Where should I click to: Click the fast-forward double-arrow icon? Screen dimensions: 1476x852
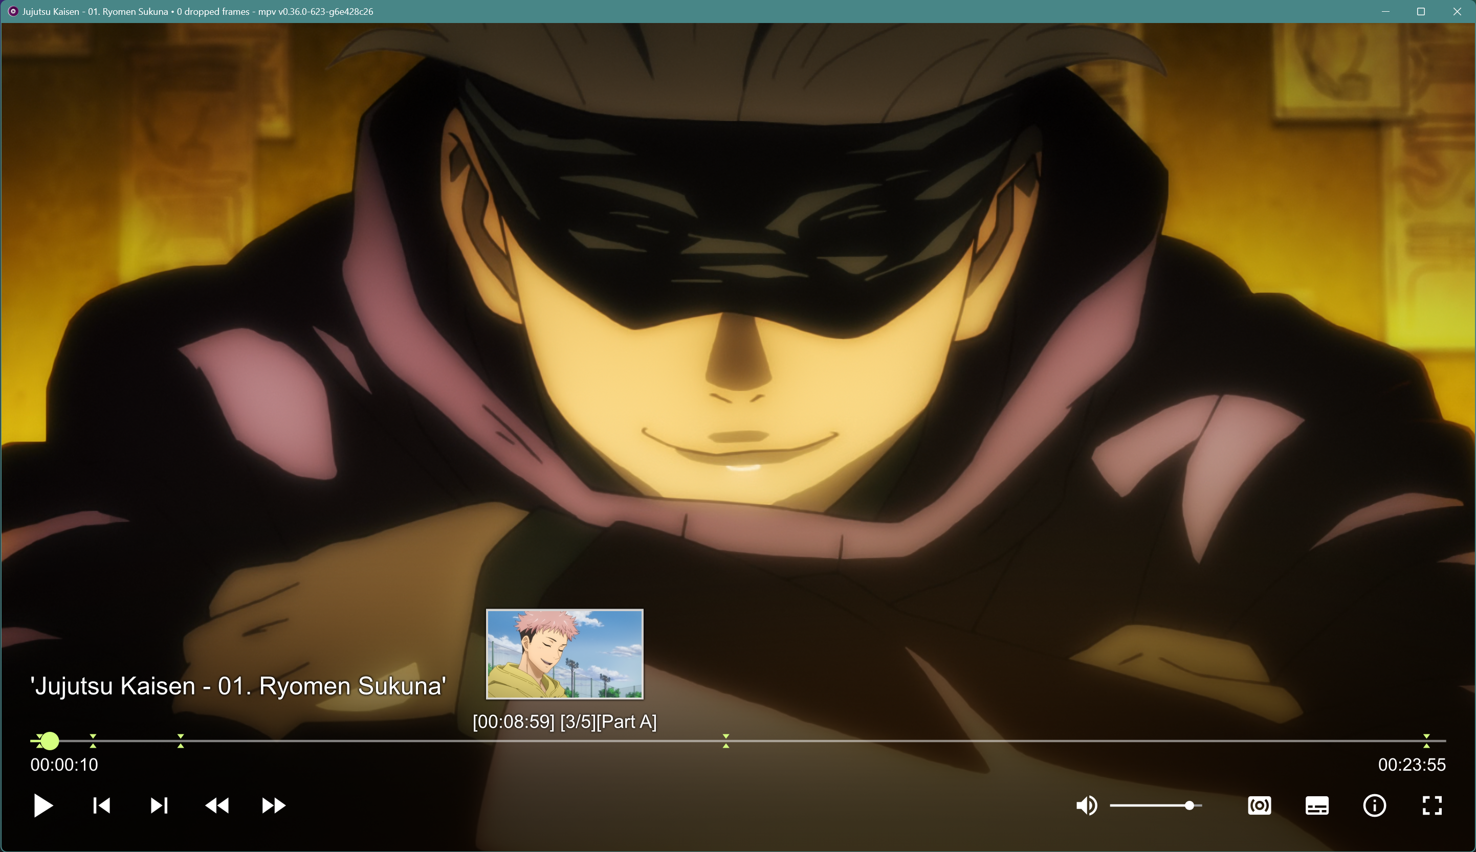(273, 806)
